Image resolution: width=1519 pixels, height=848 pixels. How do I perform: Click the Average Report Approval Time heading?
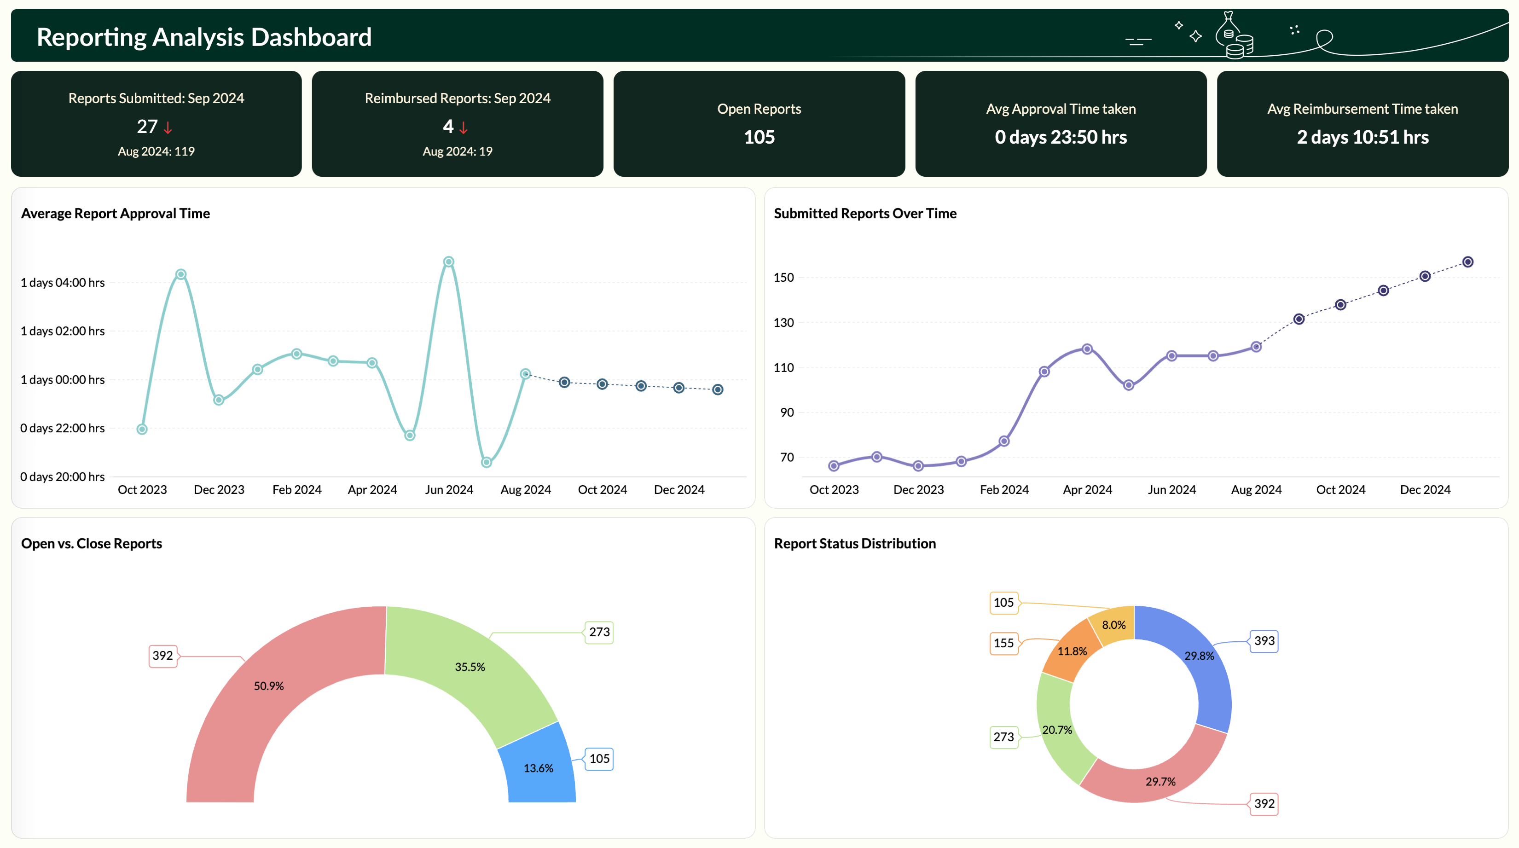(116, 214)
